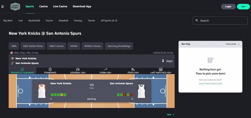Click the General H2H scales icon
The image size is (251, 118).
coord(78,69)
